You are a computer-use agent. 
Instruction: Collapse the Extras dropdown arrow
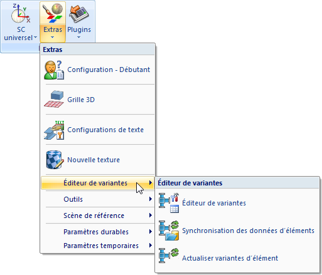pos(52,38)
